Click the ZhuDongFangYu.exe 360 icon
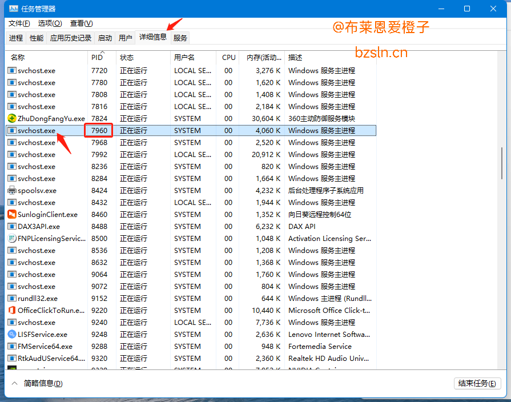Screen dimensions: 511x402 [x=12, y=118]
